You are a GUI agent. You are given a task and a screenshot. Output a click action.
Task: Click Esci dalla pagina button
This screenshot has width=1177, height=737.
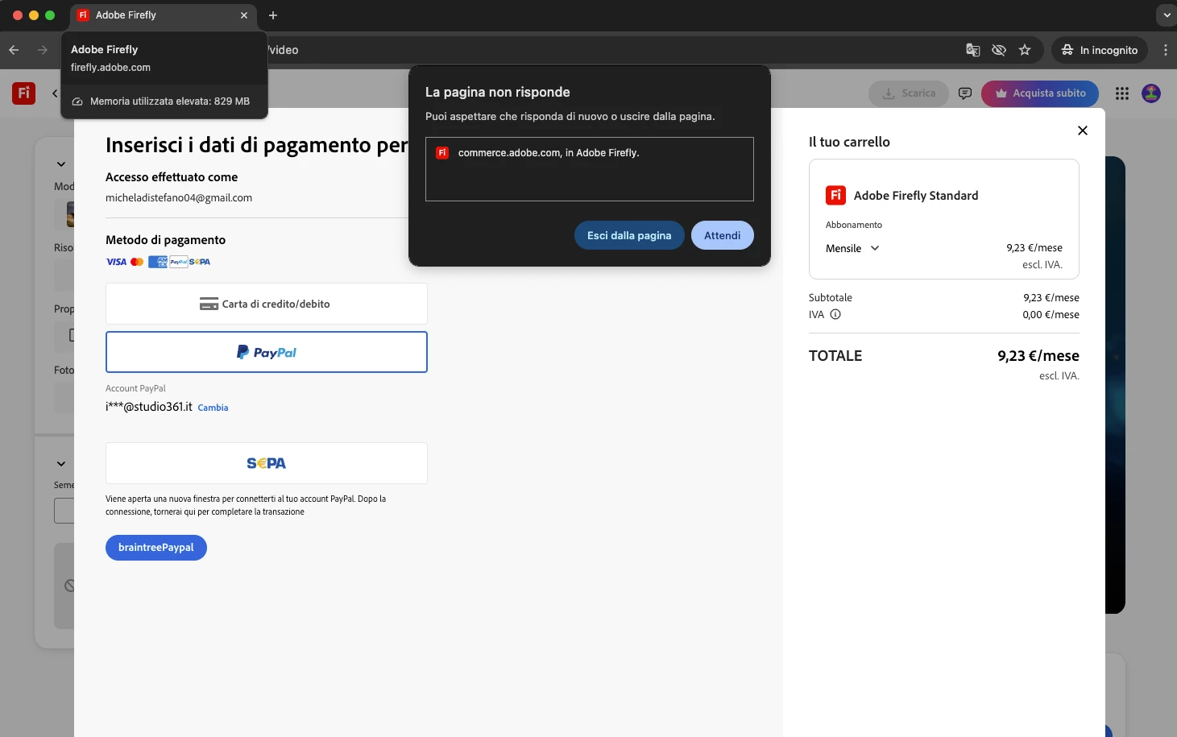click(x=629, y=235)
